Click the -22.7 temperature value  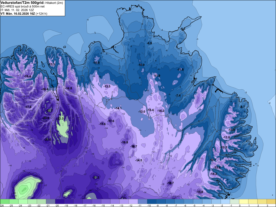coord(49,110)
